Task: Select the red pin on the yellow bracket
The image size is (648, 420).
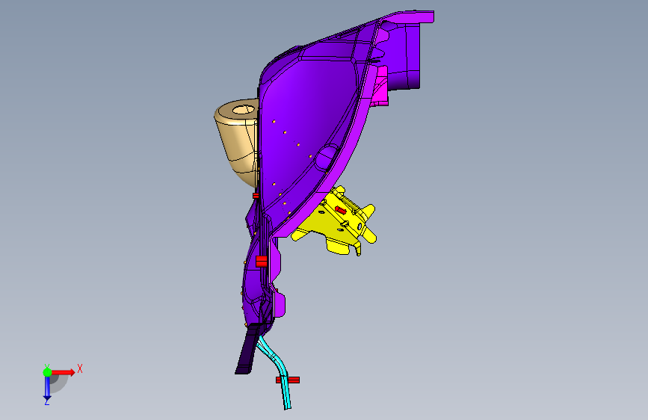Action: tap(341, 209)
